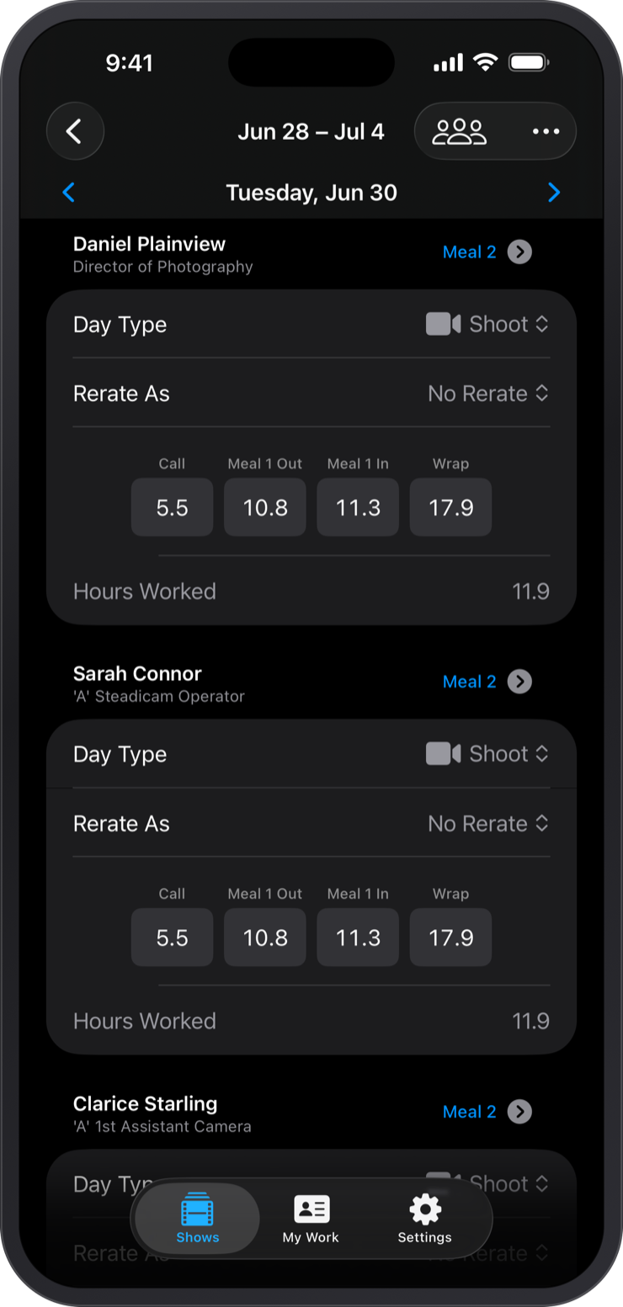The image size is (623, 1307).
Task: Open Sarah Connor's Day Type Shoot dropdown
Action: 487,754
